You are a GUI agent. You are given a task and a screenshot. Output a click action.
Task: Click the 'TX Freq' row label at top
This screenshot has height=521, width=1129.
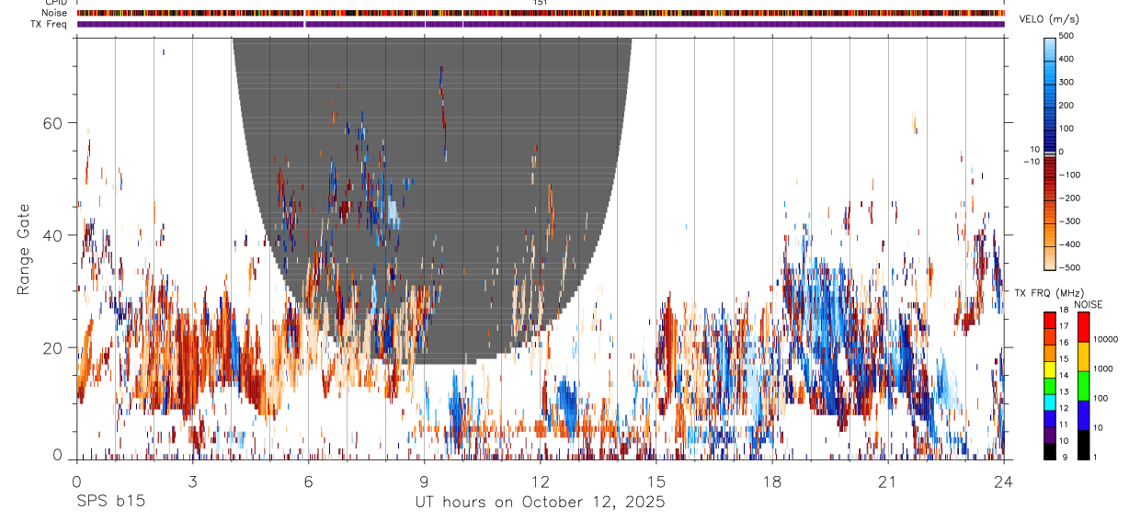pos(50,24)
